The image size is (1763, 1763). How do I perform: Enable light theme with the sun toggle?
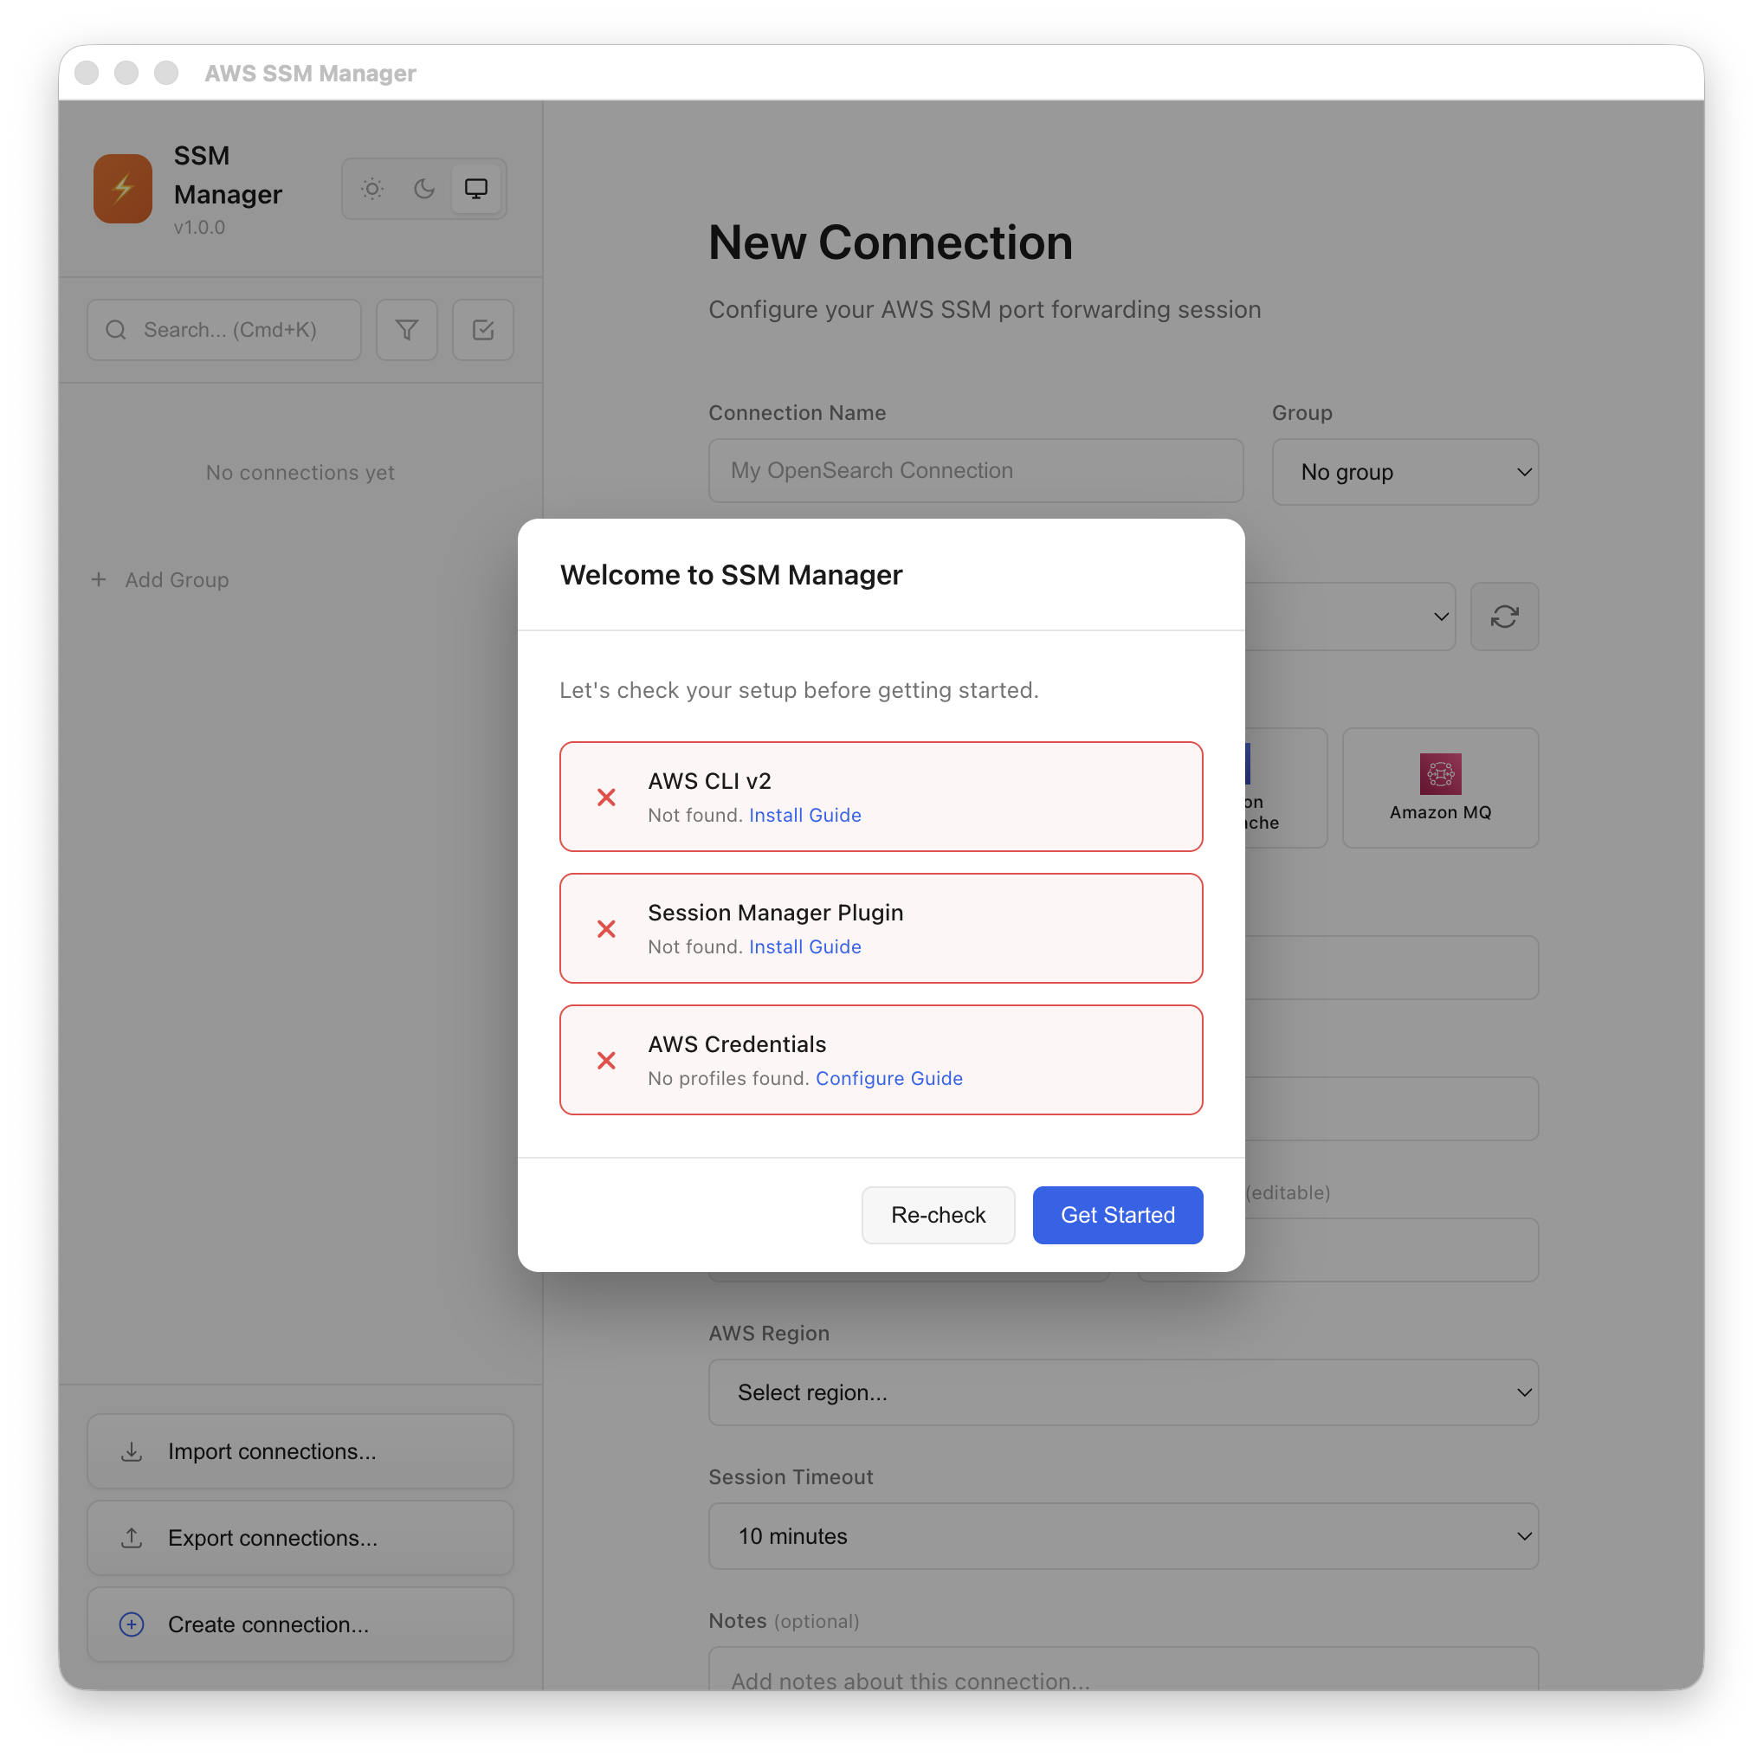tap(371, 188)
